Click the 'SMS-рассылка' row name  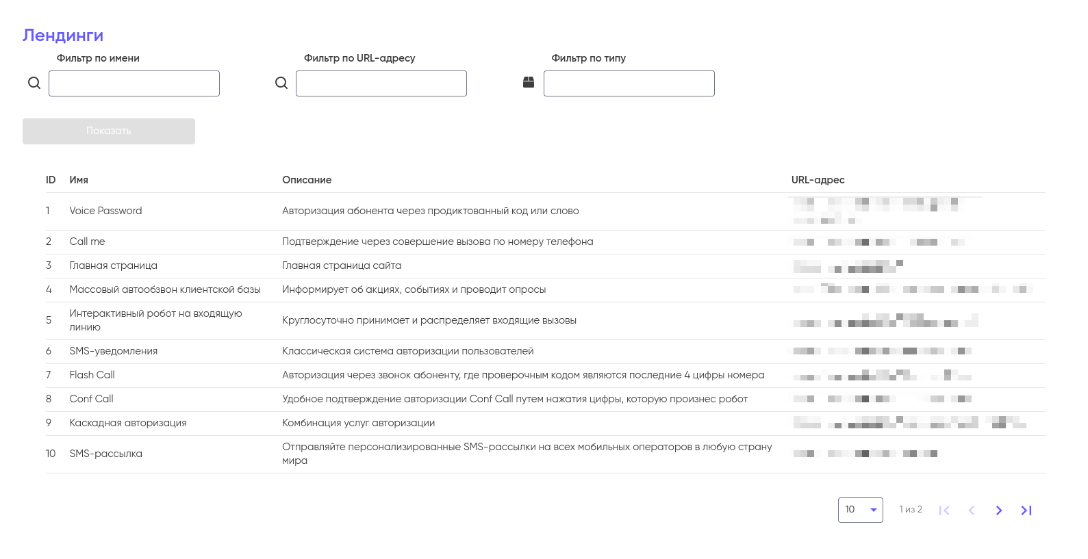[x=105, y=454]
